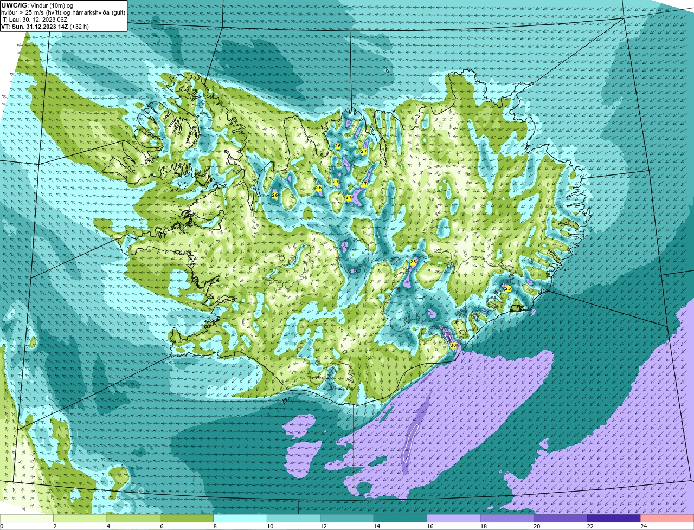Select the "16" tick on the legend scale
This screenshot has width=694, height=530.
430,526
